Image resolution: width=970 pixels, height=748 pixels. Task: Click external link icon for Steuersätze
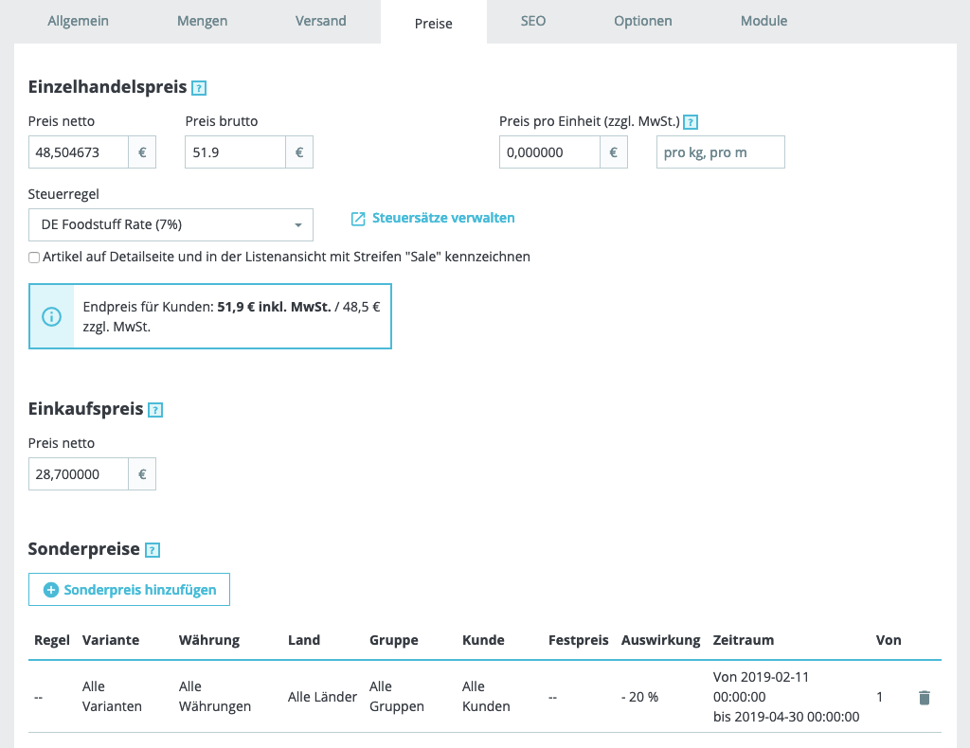click(x=358, y=219)
